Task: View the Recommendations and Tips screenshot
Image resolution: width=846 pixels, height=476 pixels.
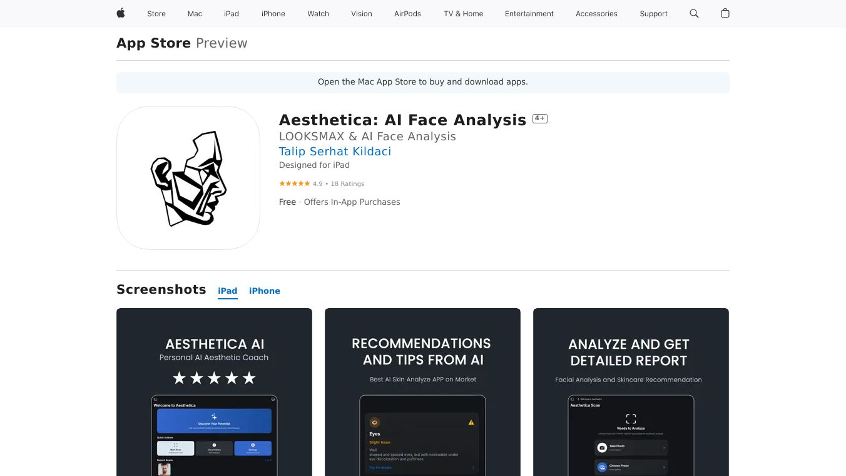Action: click(422, 392)
